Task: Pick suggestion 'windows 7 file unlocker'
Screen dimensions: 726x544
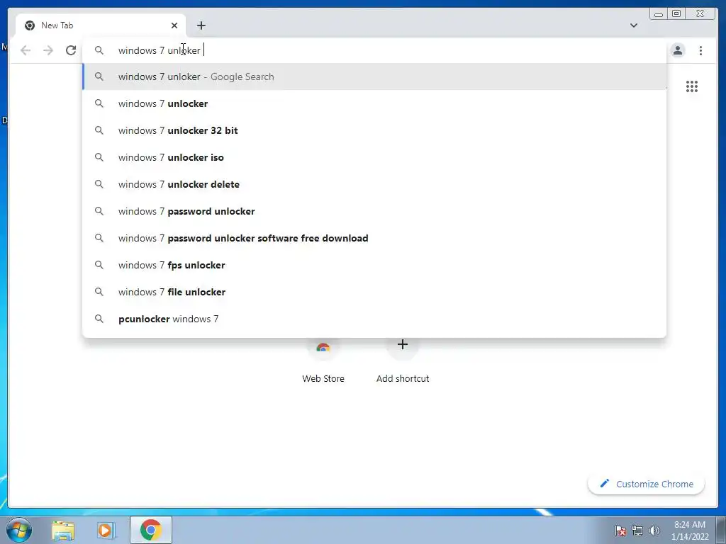Action: [374, 292]
